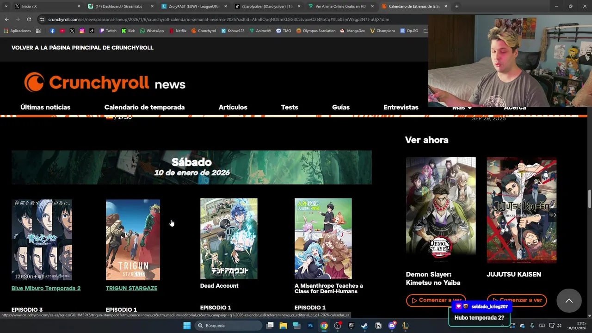592x333 pixels.
Task: Close the Dashboard / Streamlabs tab
Action: click(152, 6)
